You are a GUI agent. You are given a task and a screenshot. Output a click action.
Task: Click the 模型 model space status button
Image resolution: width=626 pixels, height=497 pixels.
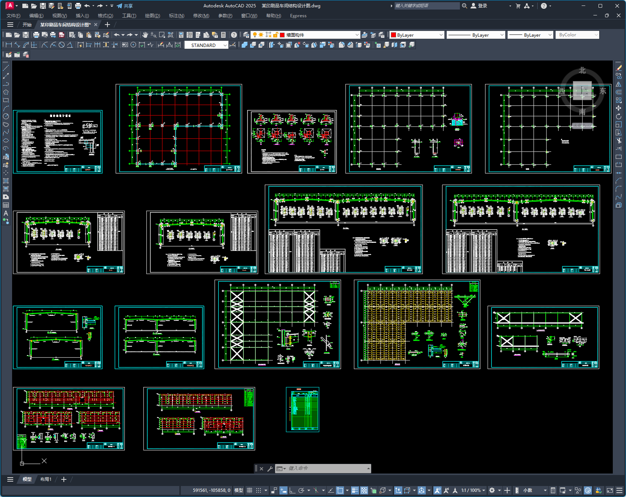click(239, 490)
